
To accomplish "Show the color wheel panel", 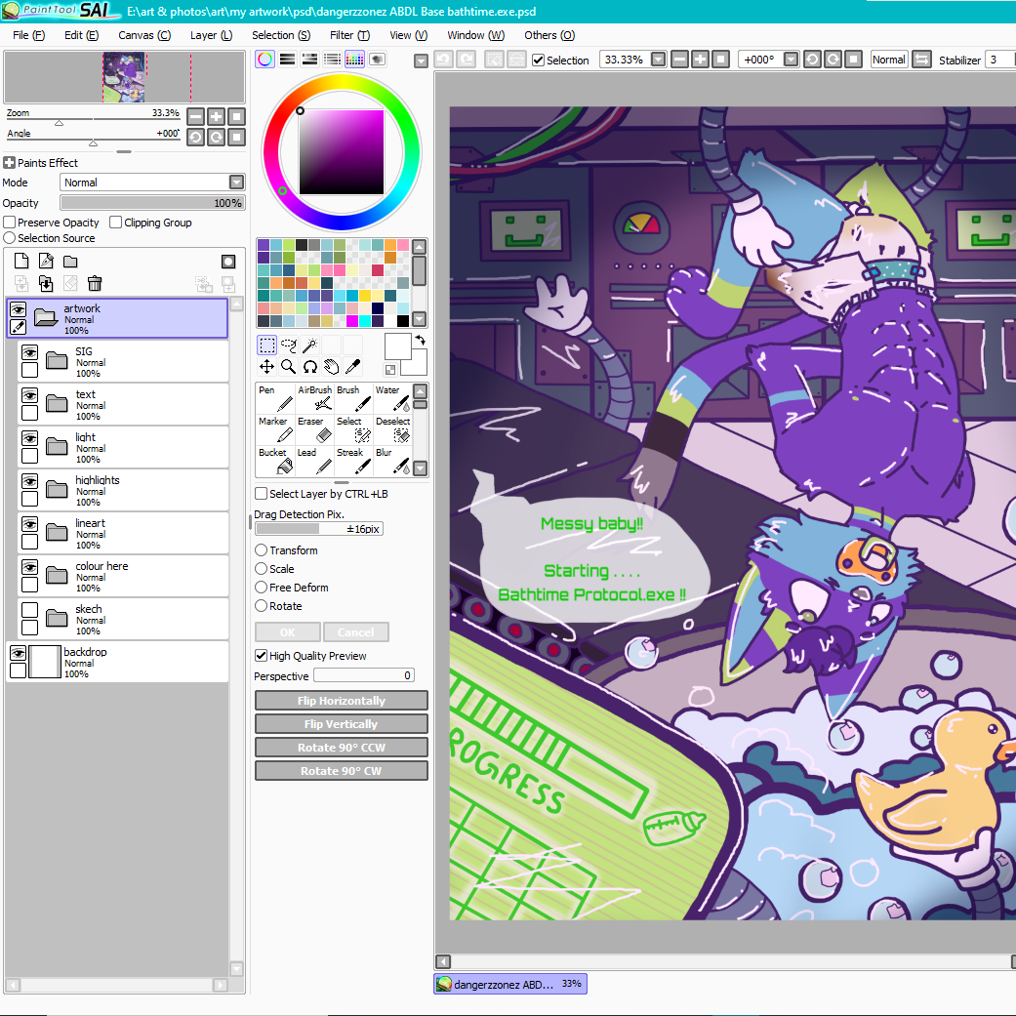I will [265, 60].
